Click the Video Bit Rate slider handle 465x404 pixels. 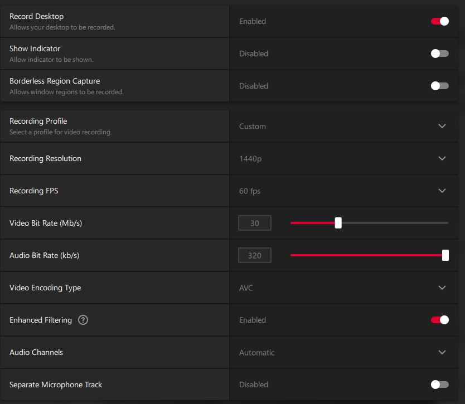tap(338, 223)
